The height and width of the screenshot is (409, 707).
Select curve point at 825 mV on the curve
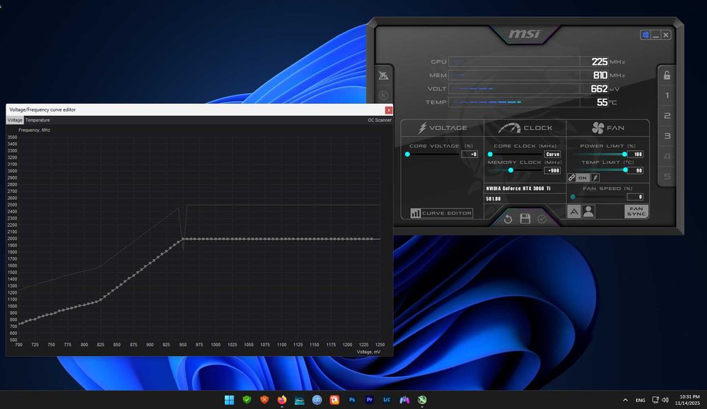click(x=100, y=300)
